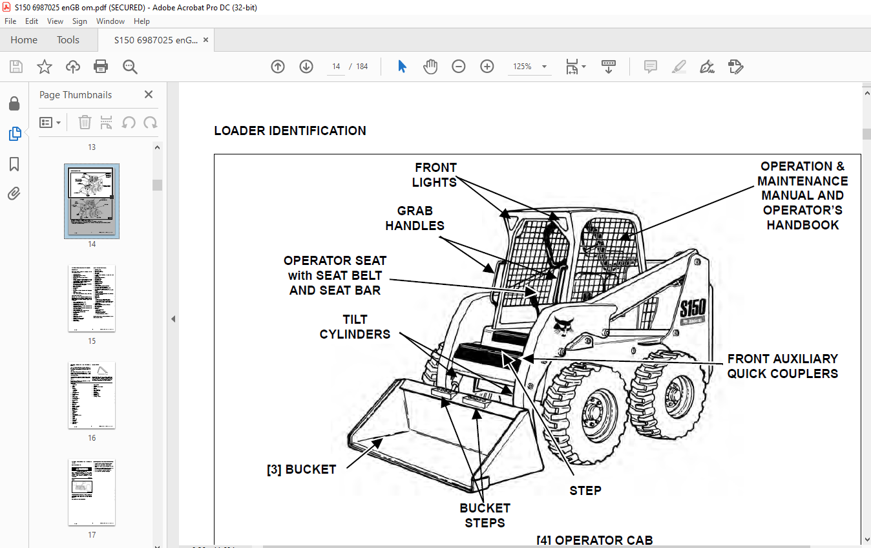Choose the Selection arrow tool

click(402, 67)
